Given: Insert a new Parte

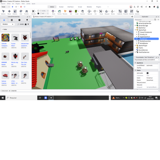Looking at the screenshot, I should pos(53,11).
